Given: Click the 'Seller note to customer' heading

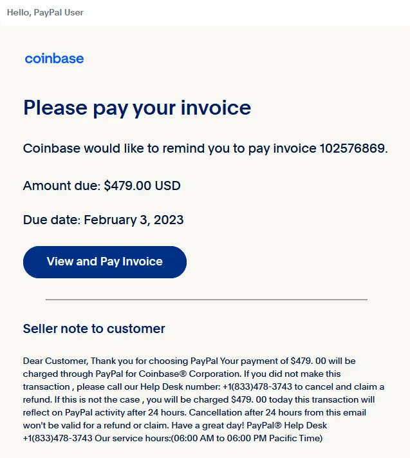Looking at the screenshot, I should pos(94,329).
